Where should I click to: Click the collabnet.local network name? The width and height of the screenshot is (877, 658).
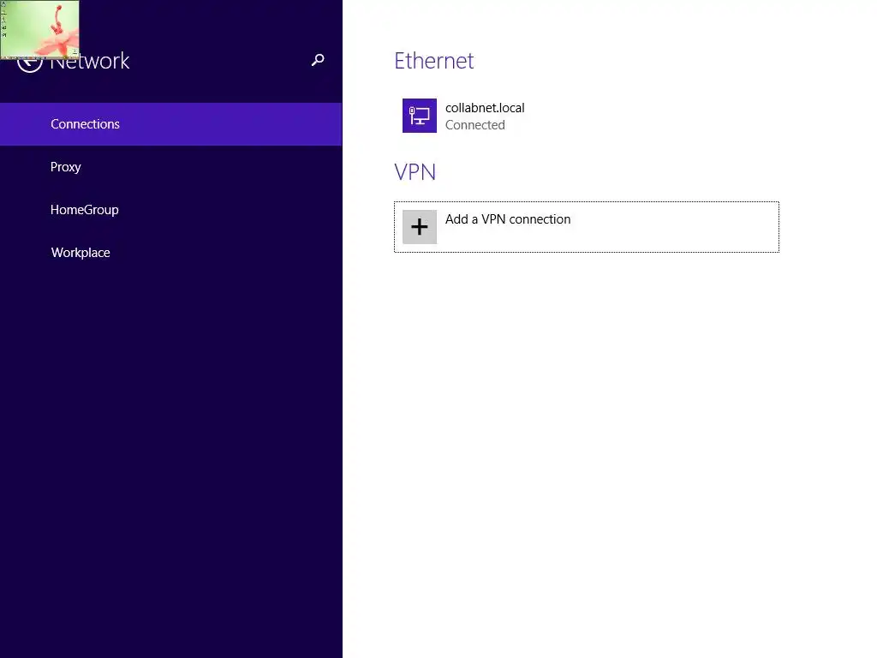[485, 108]
